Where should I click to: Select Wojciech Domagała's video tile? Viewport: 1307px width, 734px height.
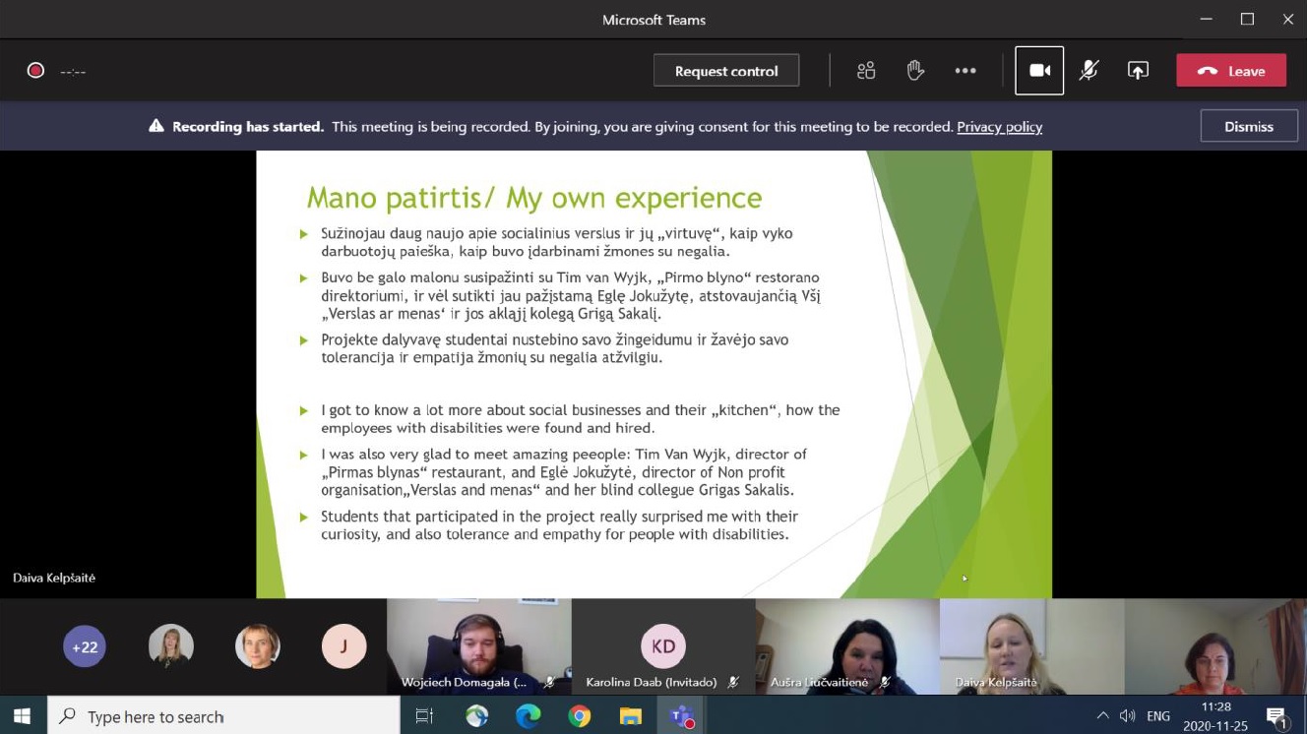point(478,644)
